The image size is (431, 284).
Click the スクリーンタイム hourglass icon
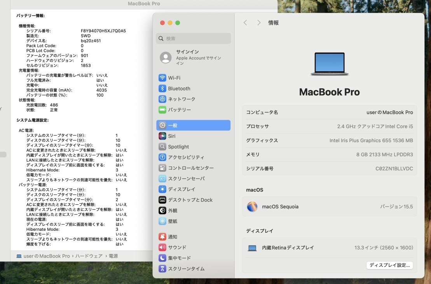coord(162,268)
